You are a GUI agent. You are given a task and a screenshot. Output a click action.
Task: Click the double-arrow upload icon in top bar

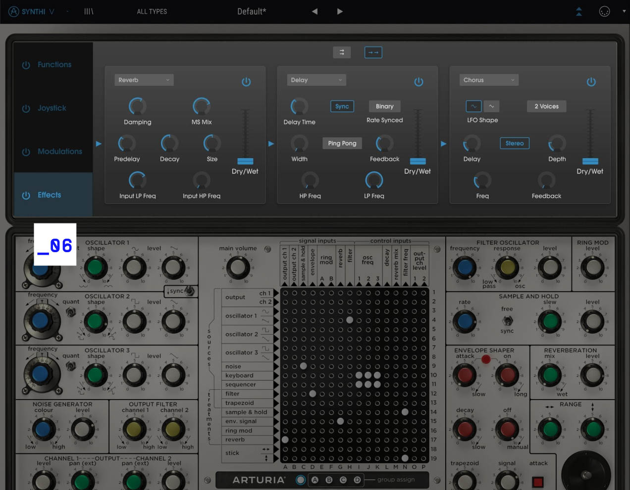[x=578, y=11]
